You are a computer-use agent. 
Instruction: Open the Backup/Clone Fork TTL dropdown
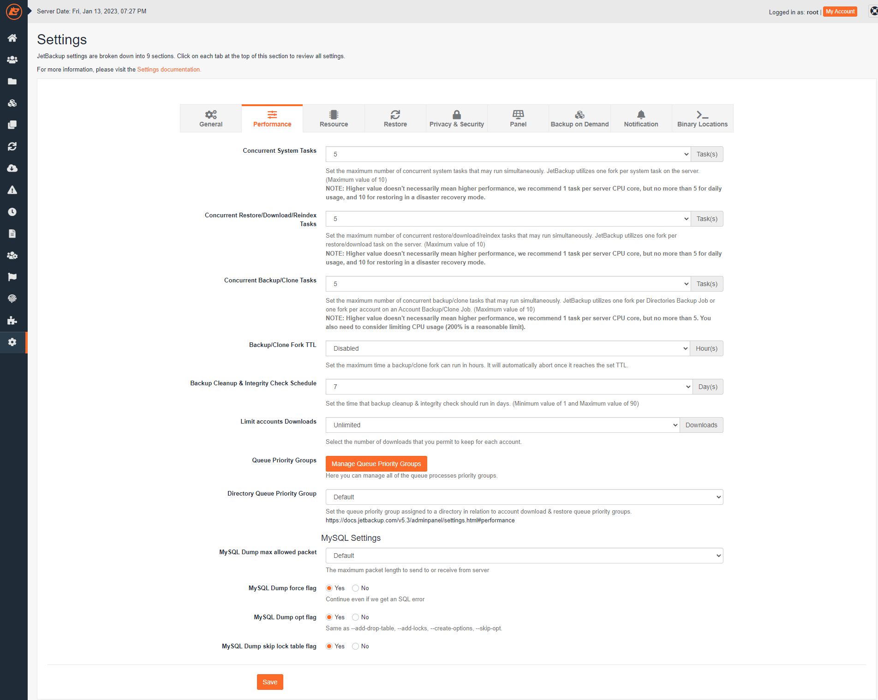pyautogui.click(x=508, y=348)
